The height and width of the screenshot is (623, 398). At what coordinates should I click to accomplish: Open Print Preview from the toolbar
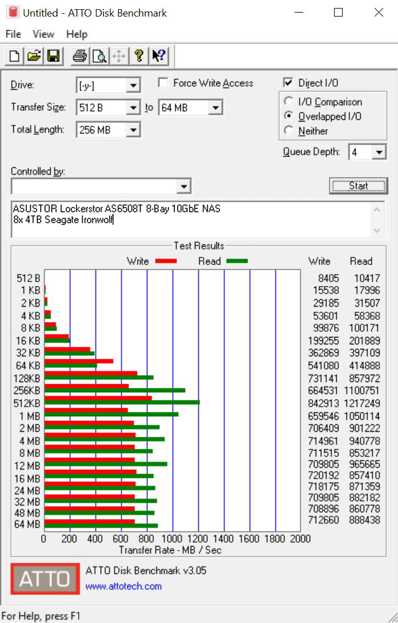99,56
